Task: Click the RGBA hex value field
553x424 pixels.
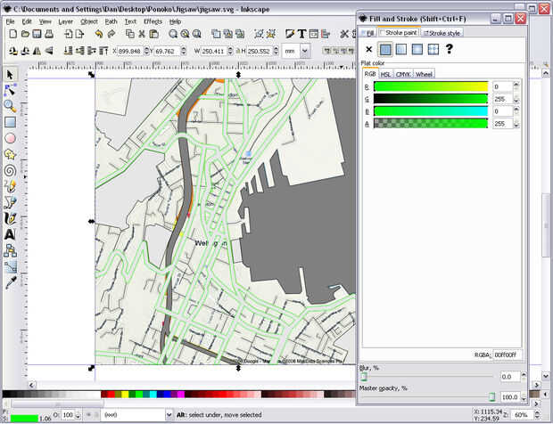Action: pyautogui.click(x=506, y=355)
